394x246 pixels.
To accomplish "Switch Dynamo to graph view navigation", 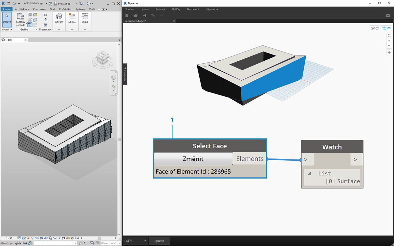I will coord(386,28).
